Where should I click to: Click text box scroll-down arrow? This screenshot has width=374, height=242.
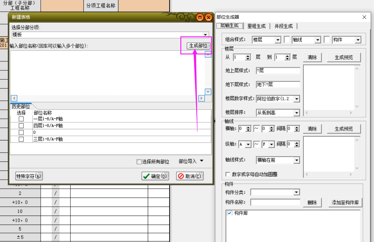coord(208,92)
